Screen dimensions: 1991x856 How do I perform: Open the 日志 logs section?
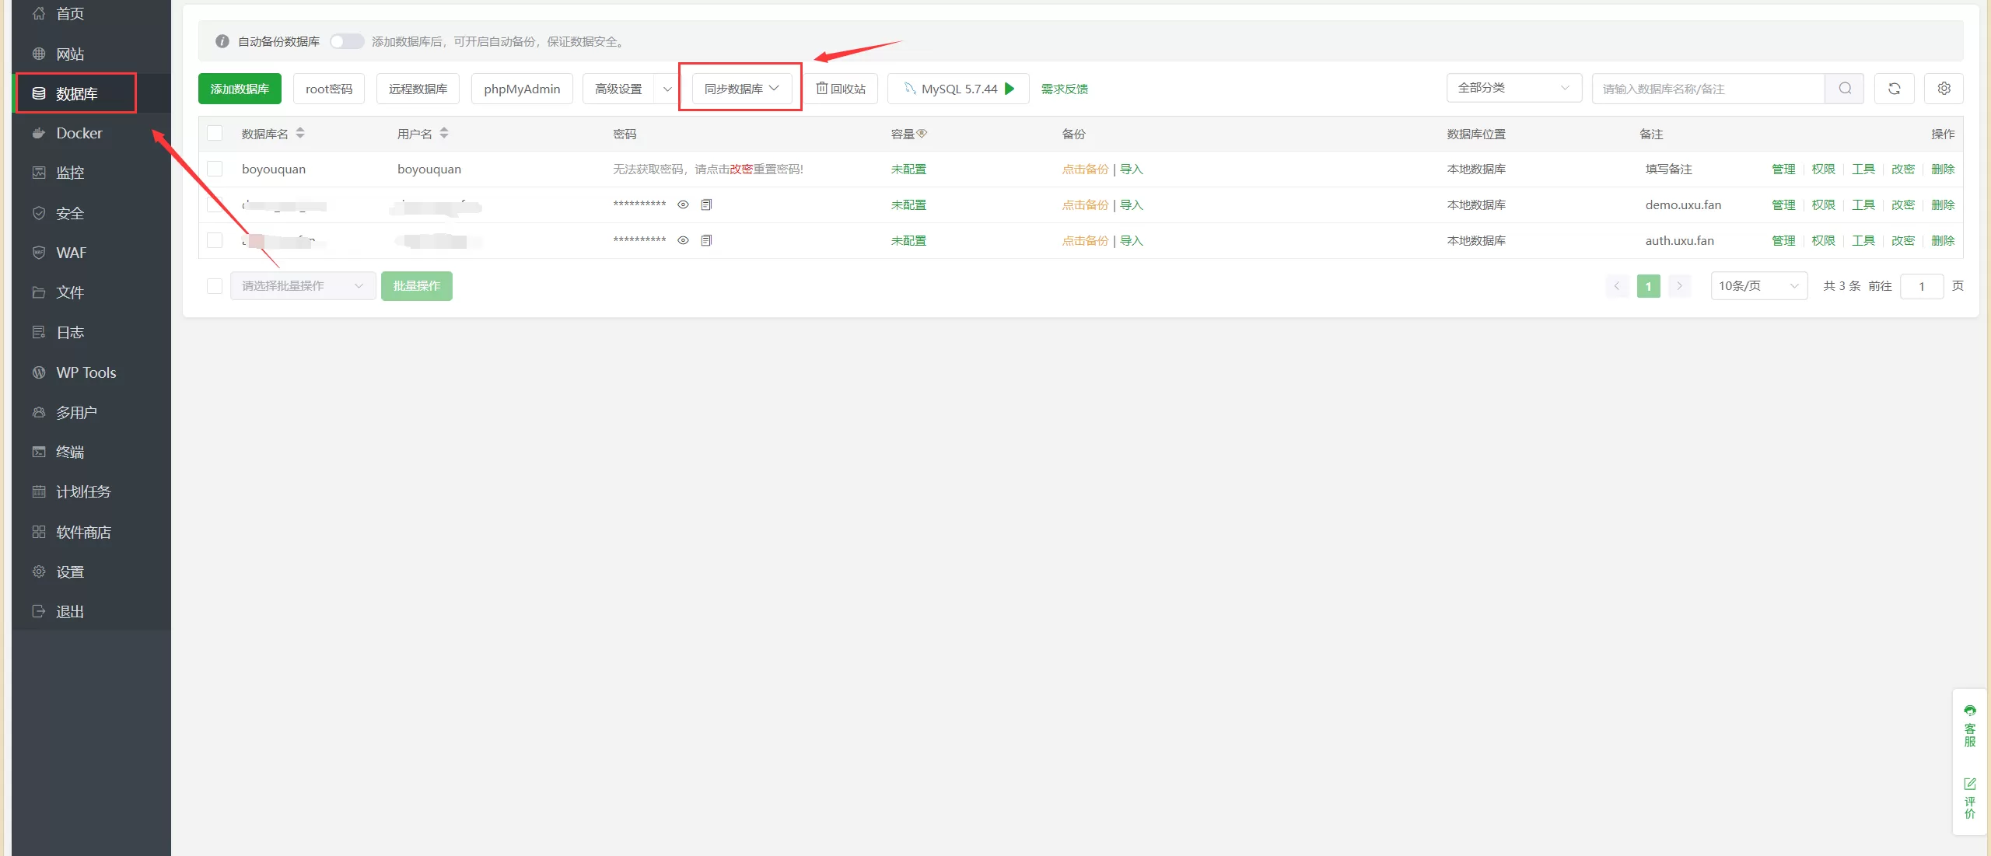(68, 332)
